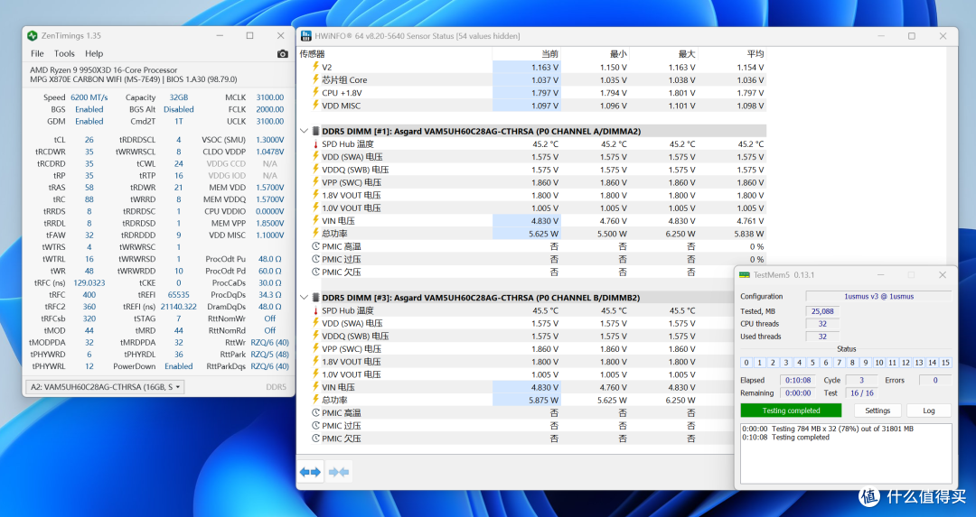
Task: Collapse the DDR5 DIMM [#3] sensor group
Action: click(304, 298)
